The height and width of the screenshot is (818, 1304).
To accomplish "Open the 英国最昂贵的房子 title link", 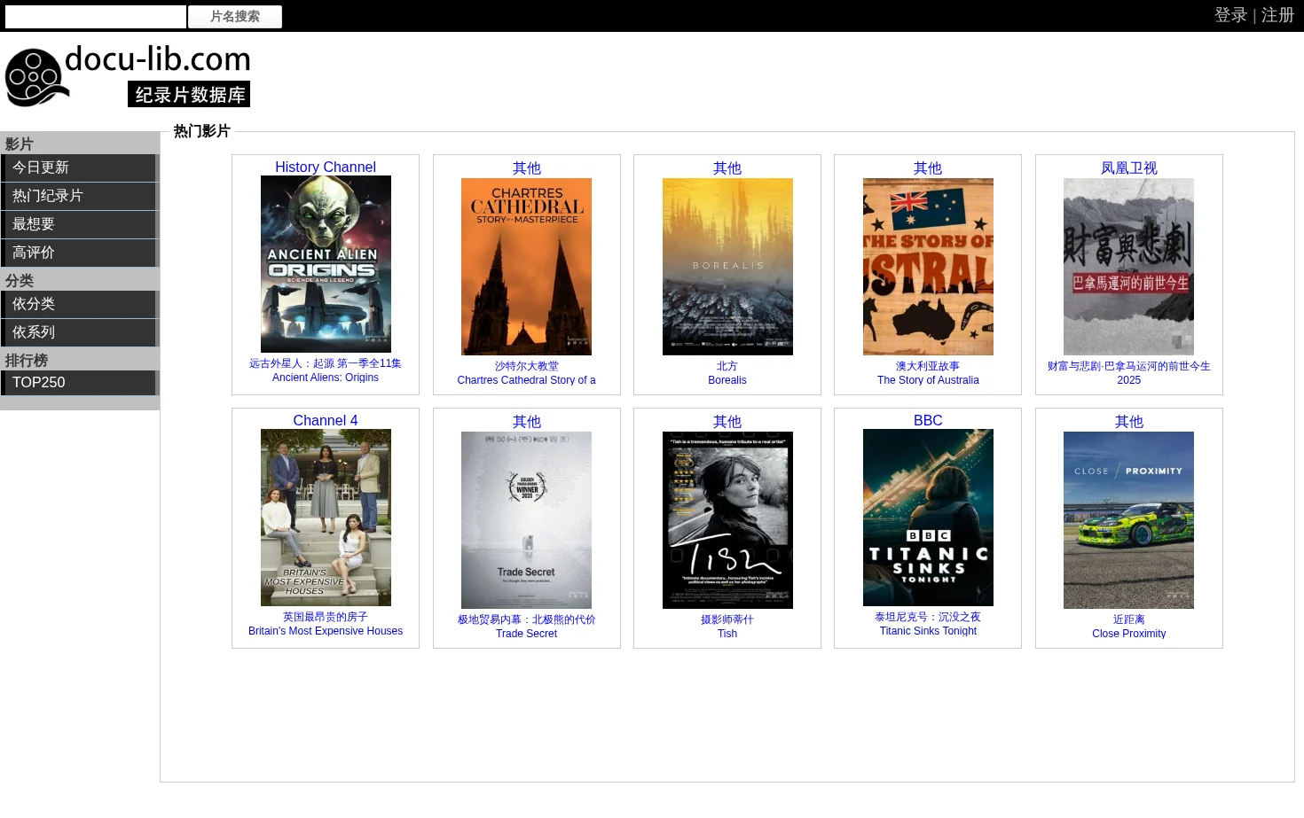I will pos(326,624).
